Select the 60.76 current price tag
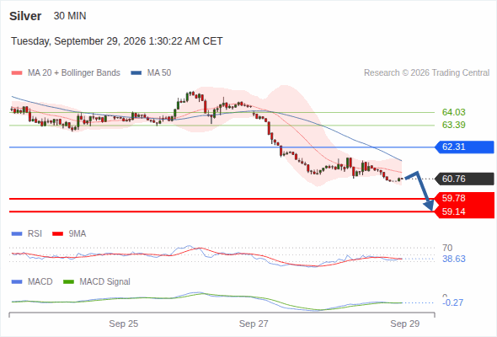The height and width of the screenshot is (337, 497). pos(464,179)
